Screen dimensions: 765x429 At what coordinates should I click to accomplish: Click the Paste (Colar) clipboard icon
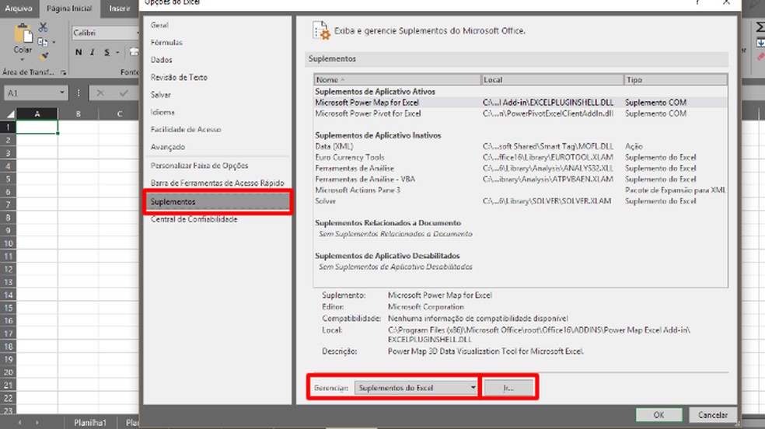pyautogui.click(x=23, y=35)
